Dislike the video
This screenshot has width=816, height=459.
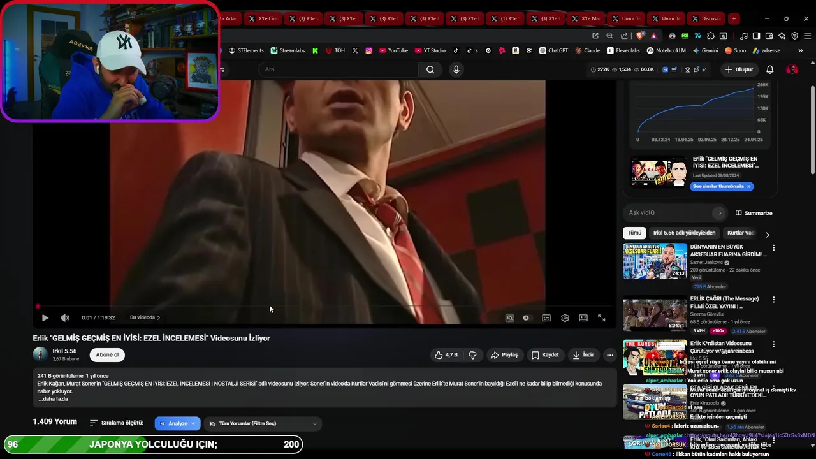pyautogui.click(x=472, y=355)
